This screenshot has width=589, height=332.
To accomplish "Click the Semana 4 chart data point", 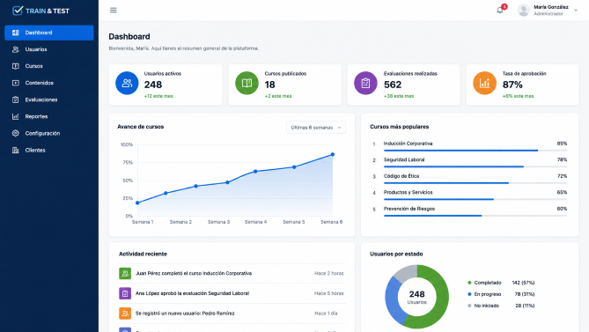I will coord(255,171).
